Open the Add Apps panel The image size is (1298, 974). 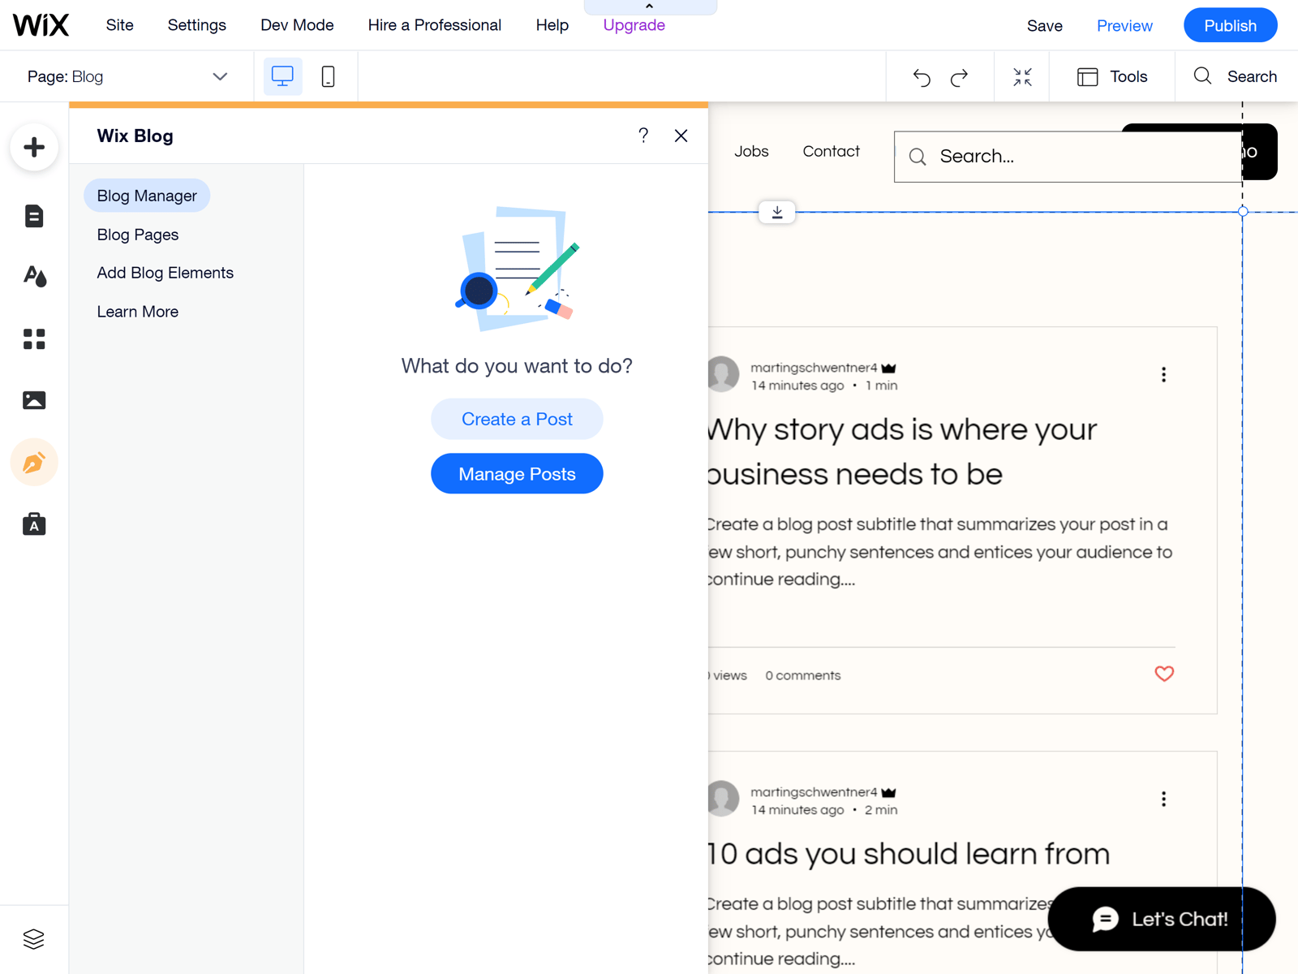click(34, 339)
